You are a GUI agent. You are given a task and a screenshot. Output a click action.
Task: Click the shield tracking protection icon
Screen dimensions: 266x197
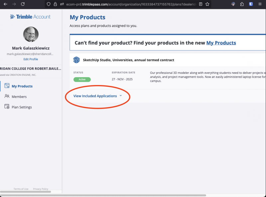(49, 4)
